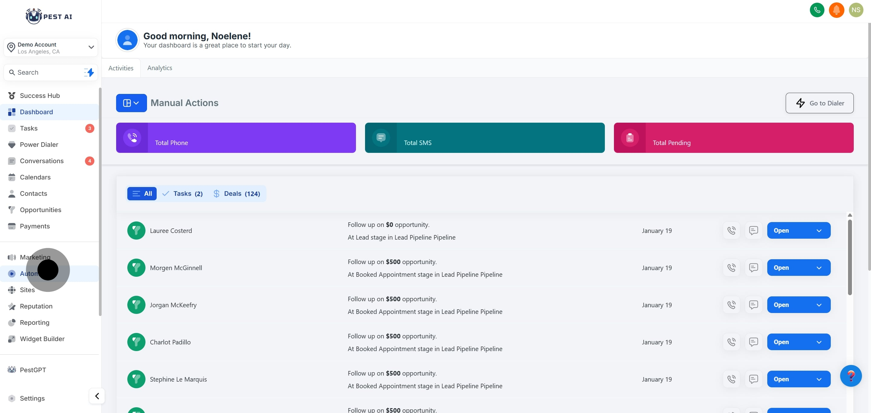Expand Open dropdown for Jorgan McKeefry
871x413 pixels.
[x=819, y=305]
